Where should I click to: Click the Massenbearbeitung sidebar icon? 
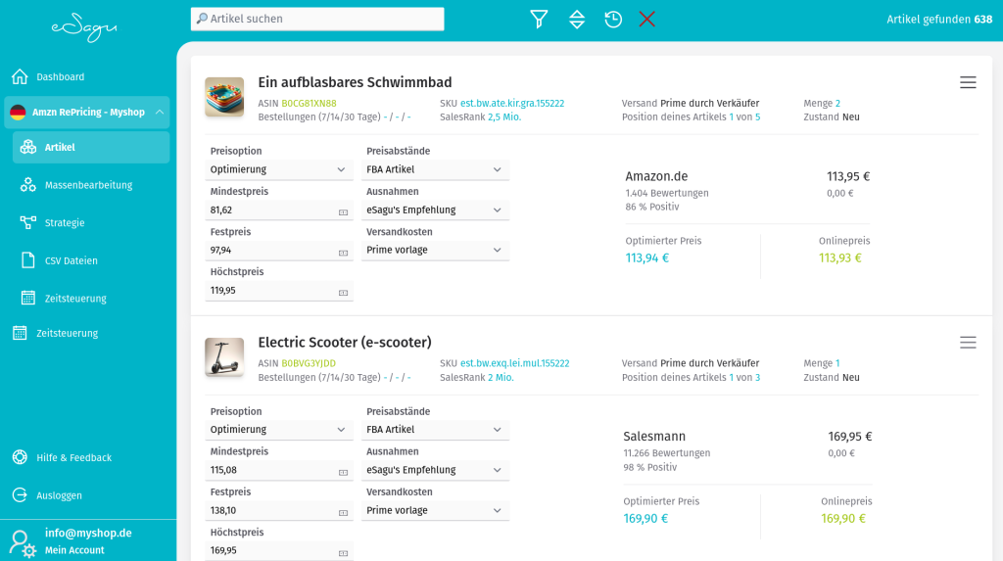[28, 185]
